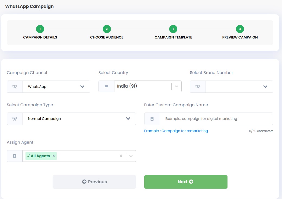Viewport: 282px width, 199px height.
Task: Click the antenna icon beside WhatsApp channel field
Action: point(14,86)
